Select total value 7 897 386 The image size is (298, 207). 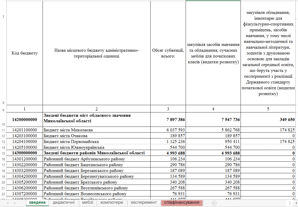point(168,120)
